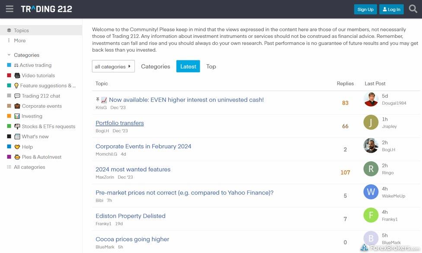Switch to the Categories tab
The height and width of the screenshot is (253, 422).
(156, 66)
